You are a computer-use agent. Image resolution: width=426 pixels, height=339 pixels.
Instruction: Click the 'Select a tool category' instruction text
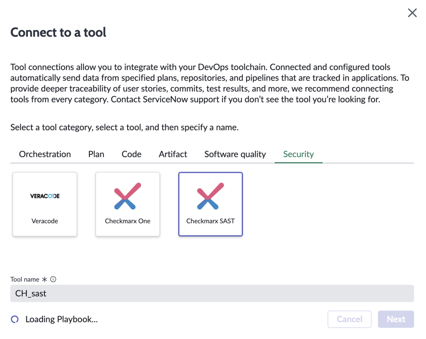coord(124,128)
